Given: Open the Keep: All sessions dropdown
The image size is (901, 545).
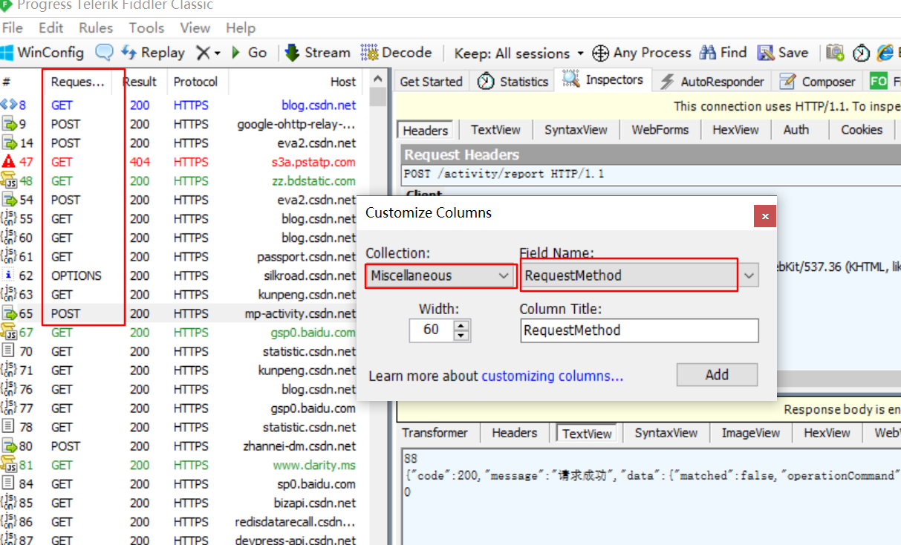Looking at the screenshot, I should tap(518, 53).
